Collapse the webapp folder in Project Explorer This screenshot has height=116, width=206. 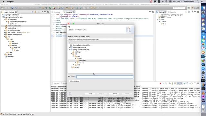point(9,46)
